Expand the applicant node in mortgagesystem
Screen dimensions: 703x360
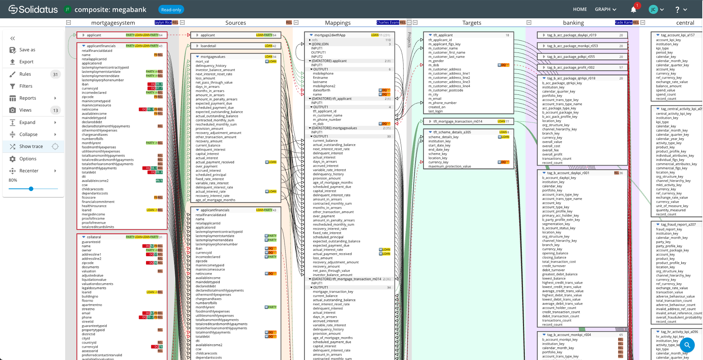click(83, 35)
